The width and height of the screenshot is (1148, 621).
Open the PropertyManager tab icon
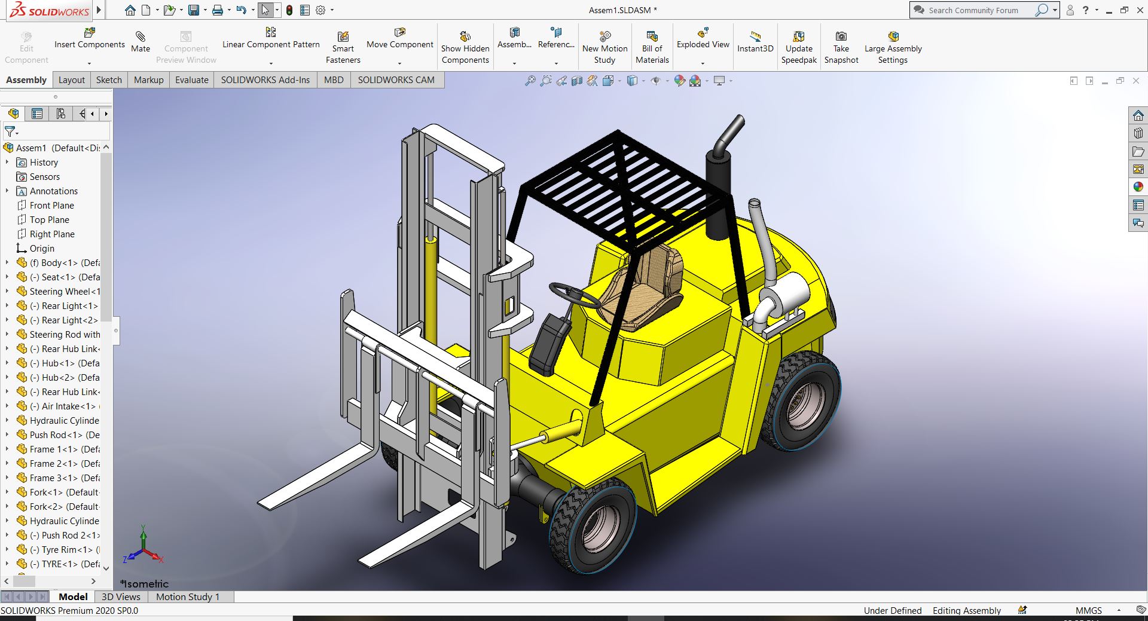(37, 114)
